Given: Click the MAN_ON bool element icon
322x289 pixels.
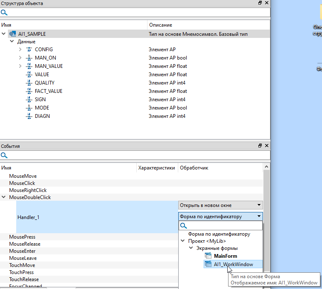Looking at the screenshot, I should coord(29,58).
